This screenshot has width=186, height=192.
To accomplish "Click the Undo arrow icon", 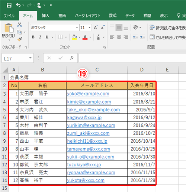I will tap(18, 5).
